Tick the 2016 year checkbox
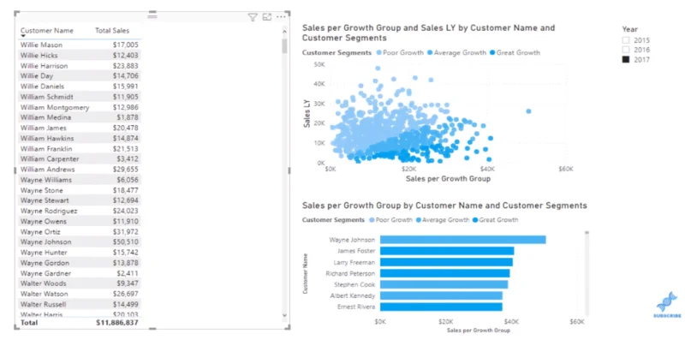Image resolution: width=685 pixels, height=340 pixels. pos(626,50)
